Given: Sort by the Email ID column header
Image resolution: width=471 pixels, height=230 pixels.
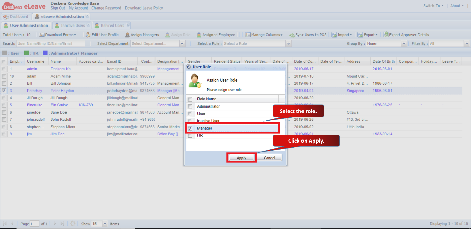Looking at the screenshot, I should [121, 62].
